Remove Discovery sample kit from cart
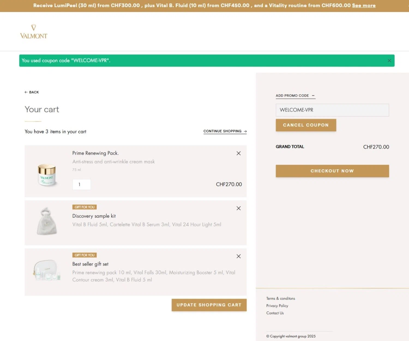This screenshot has width=409, height=341. click(x=239, y=208)
